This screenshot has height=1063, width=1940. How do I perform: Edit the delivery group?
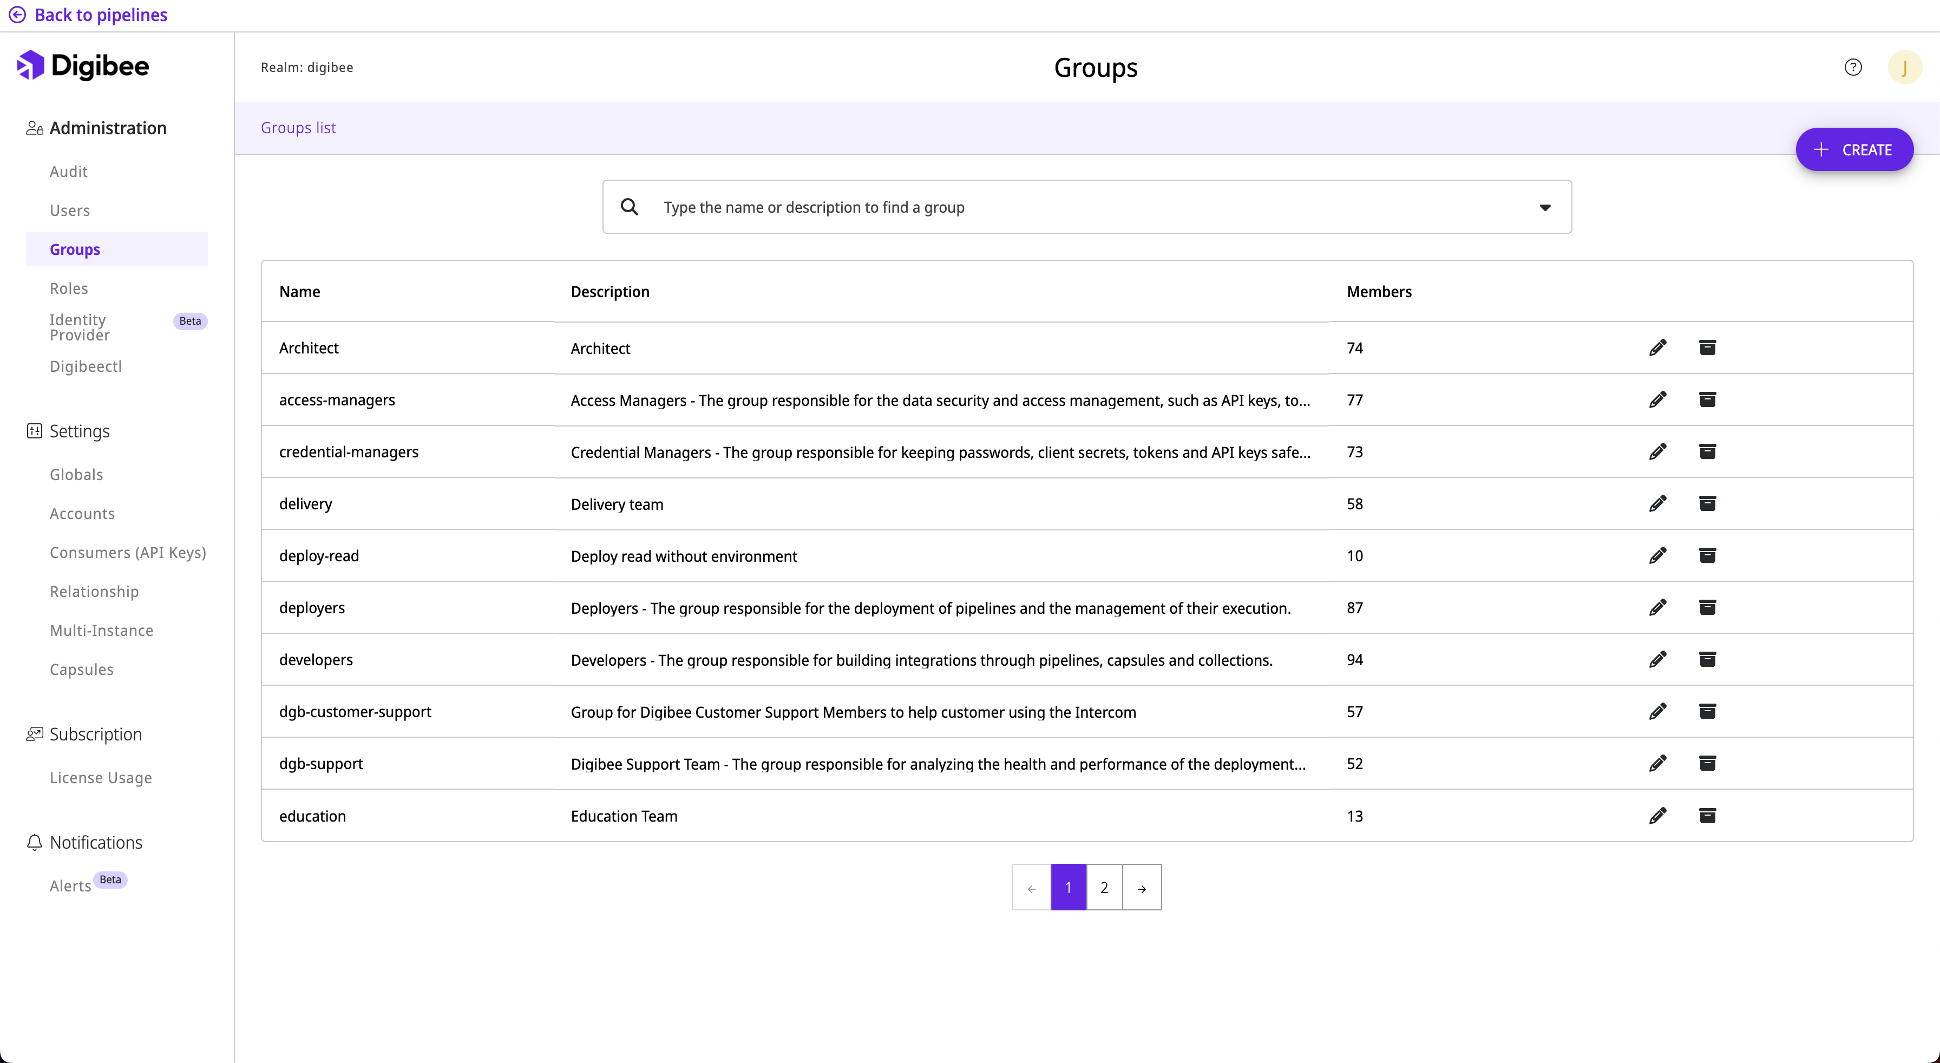tap(1657, 503)
